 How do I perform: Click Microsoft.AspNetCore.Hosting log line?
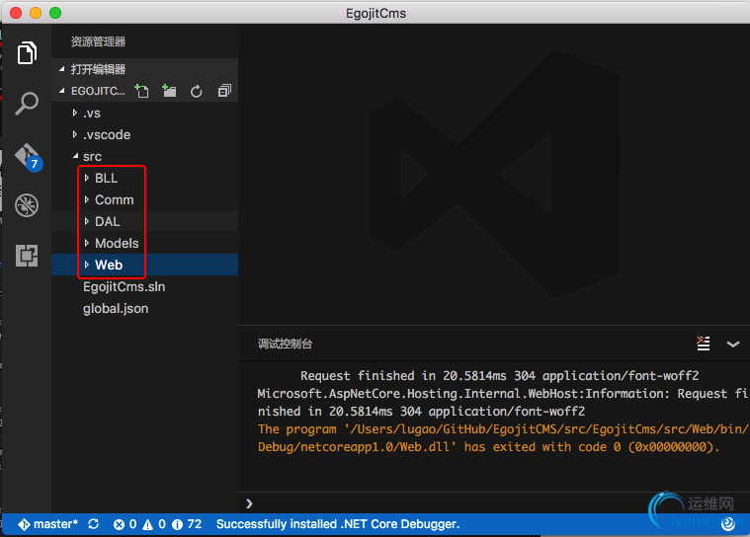point(503,394)
